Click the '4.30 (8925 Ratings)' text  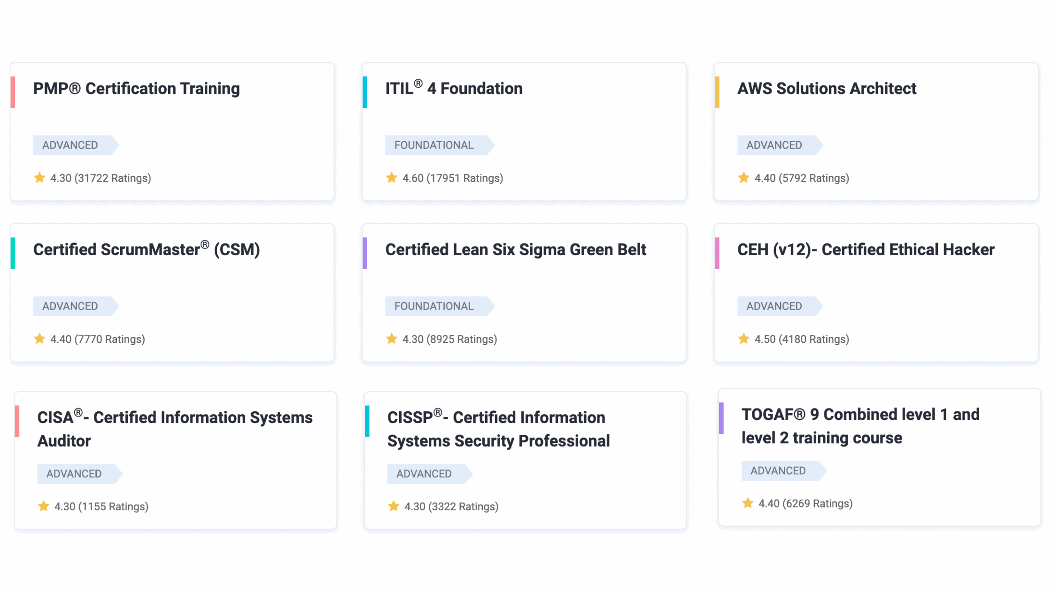(449, 339)
